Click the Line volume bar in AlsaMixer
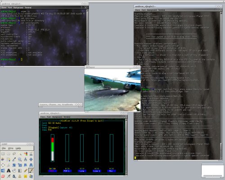 tap(82, 148)
